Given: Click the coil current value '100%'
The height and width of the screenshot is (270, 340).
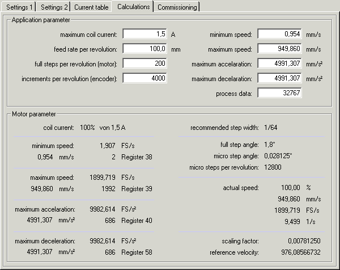Looking at the screenshot, I should pos(87,128).
